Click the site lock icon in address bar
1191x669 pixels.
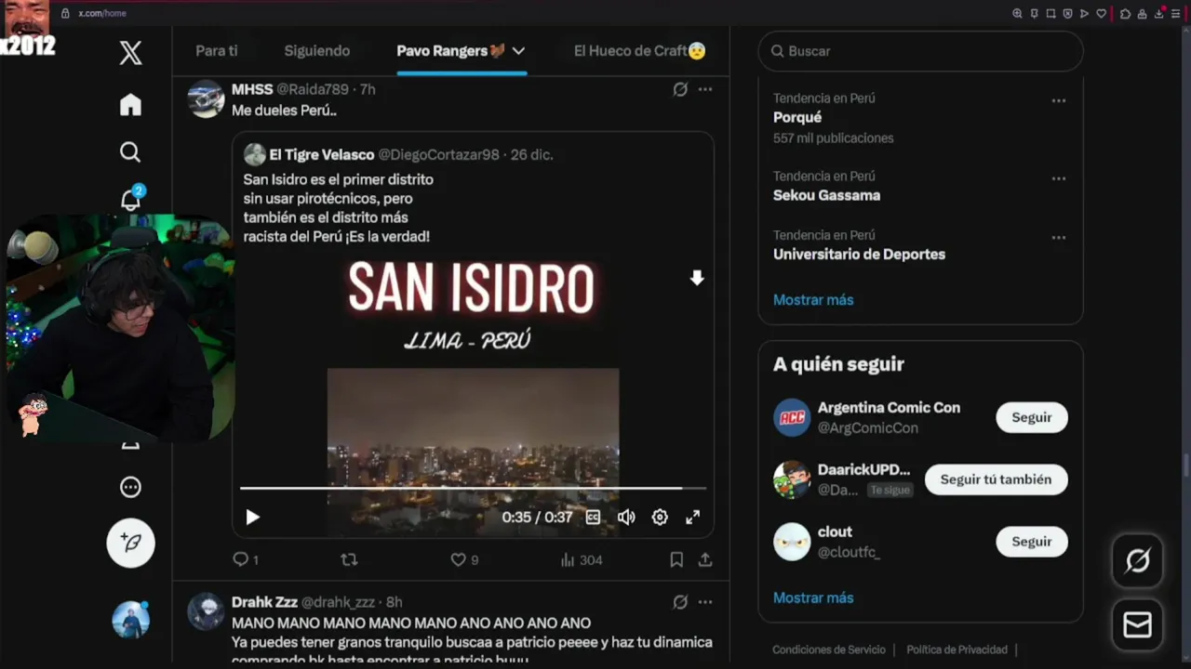tap(65, 13)
